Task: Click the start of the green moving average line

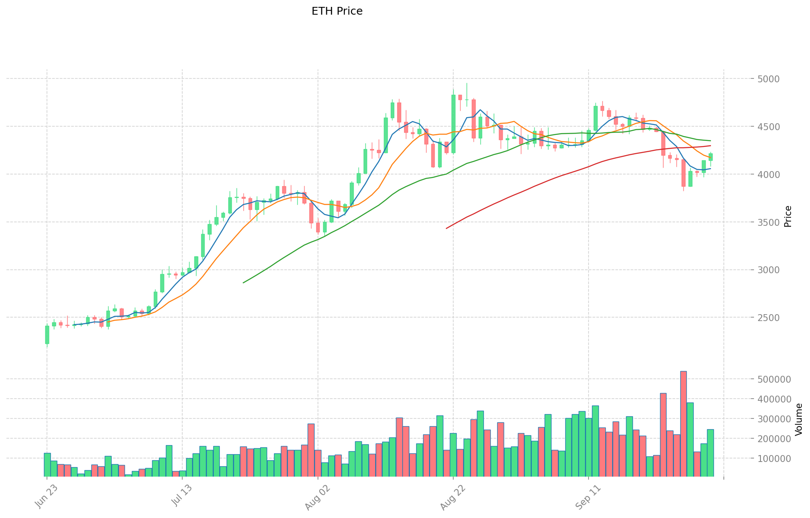Action: [x=244, y=283]
